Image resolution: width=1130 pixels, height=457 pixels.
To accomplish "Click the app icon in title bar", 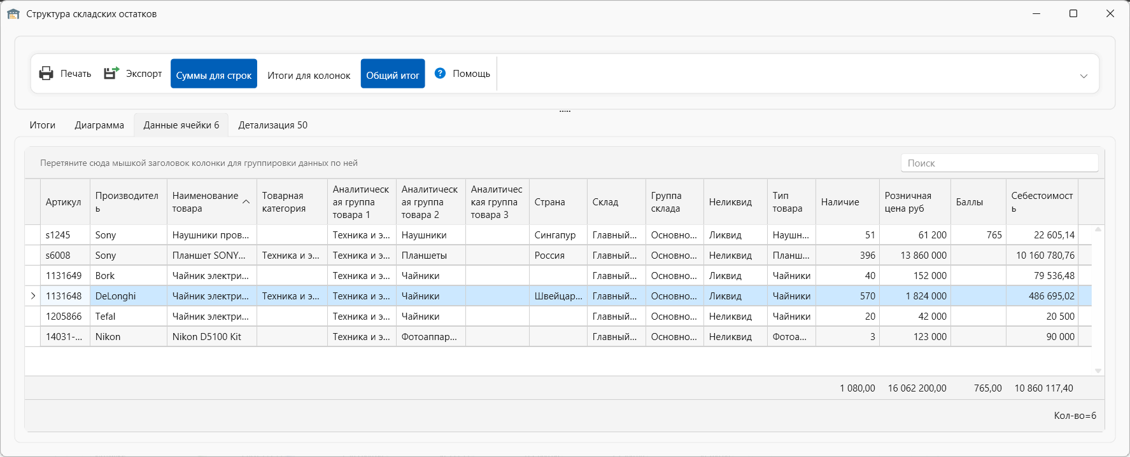I will [13, 13].
